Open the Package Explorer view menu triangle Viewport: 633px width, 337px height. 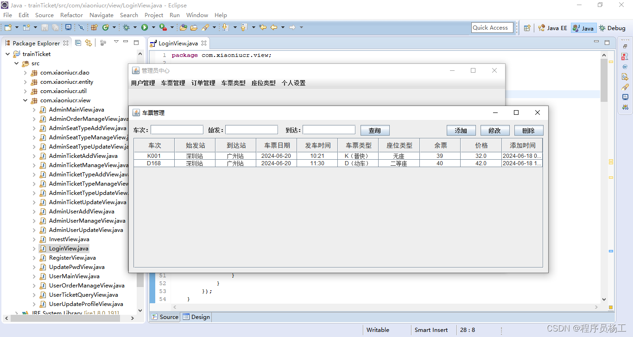coord(116,42)
